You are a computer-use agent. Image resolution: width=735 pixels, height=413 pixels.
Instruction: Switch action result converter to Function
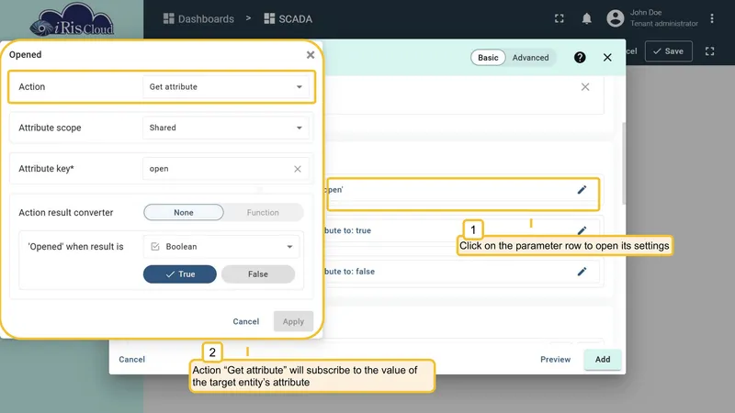[x=263, y=213]
